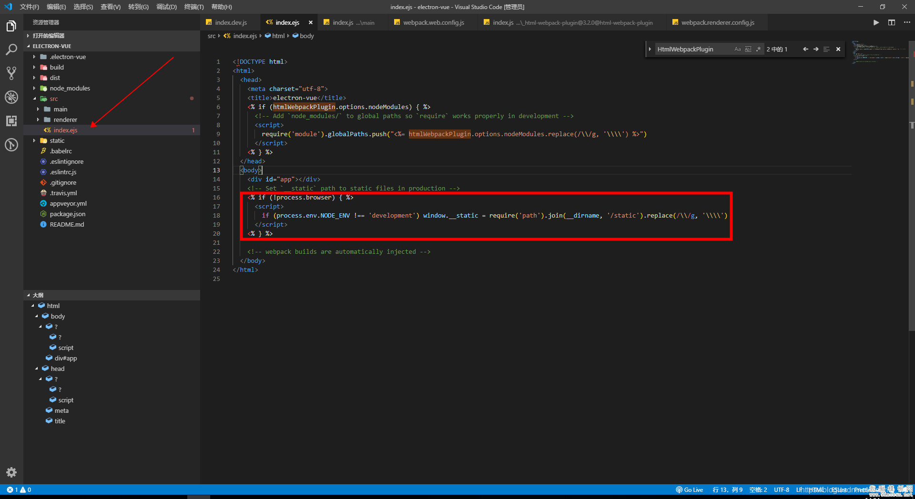The image size is (915, 499).
Task: Open package.json from the explorer
Action: [x=67, y=214]
